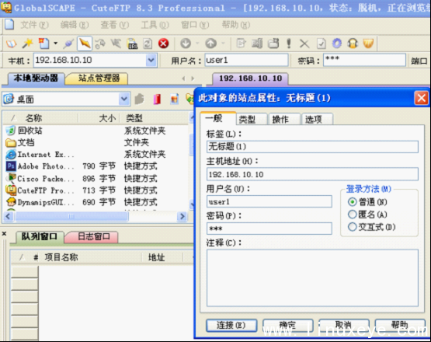This screenshot has height=342, width=431.
Task: Click the small page icon after red bookmark
Action: pyautogui.click(x=175, y=99)
